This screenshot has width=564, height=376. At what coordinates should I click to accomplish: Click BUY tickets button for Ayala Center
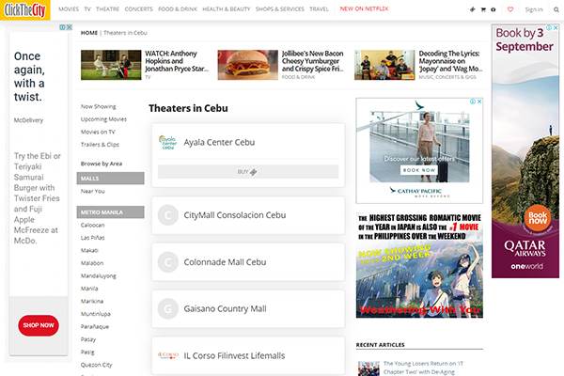[x=248, y=172]
